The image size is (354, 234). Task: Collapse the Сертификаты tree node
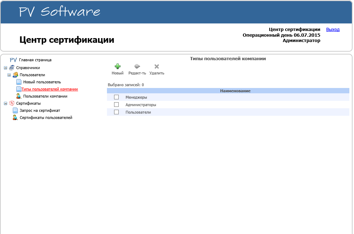[6, 103]
